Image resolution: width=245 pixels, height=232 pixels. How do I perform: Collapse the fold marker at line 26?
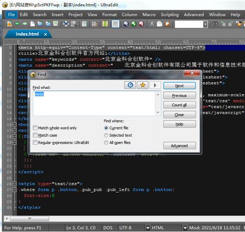[15, 184]
